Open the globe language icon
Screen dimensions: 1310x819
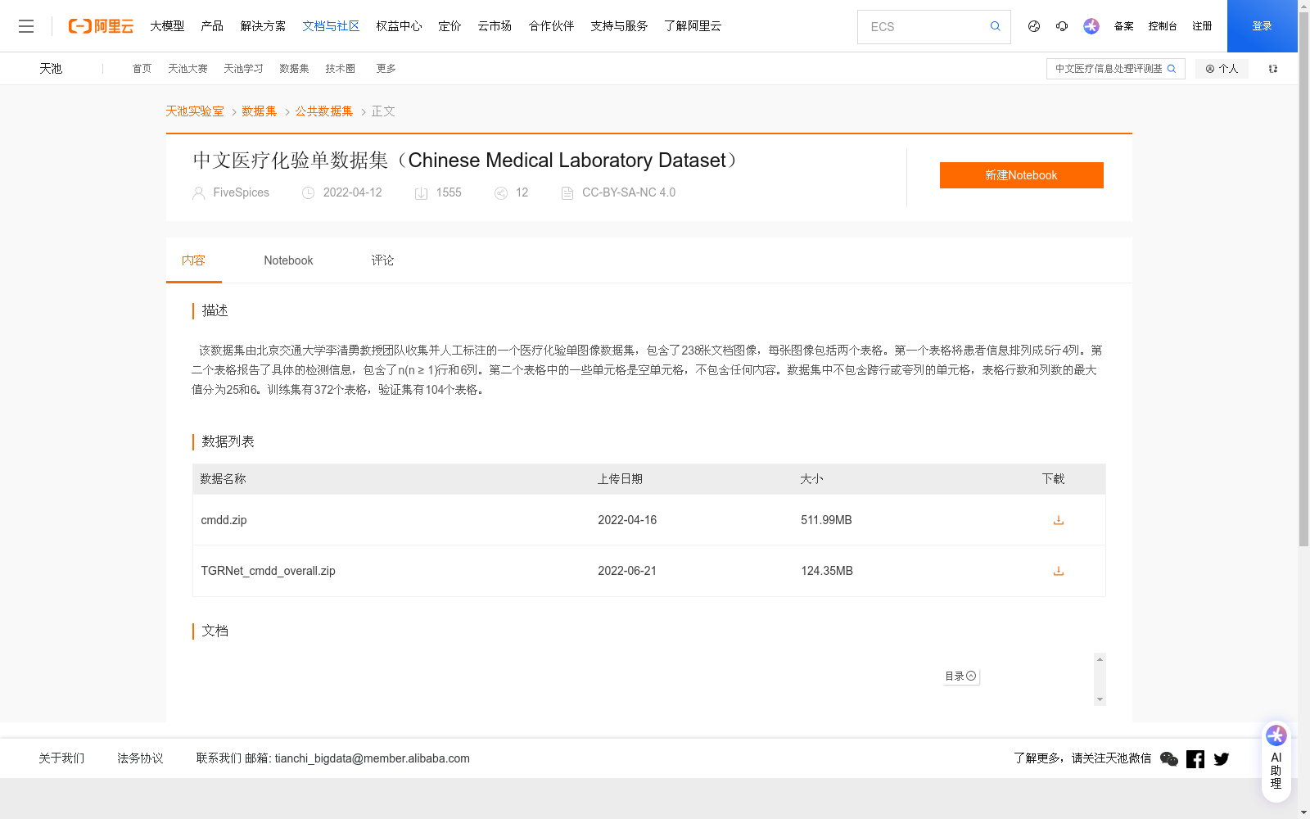[1034, 26]
